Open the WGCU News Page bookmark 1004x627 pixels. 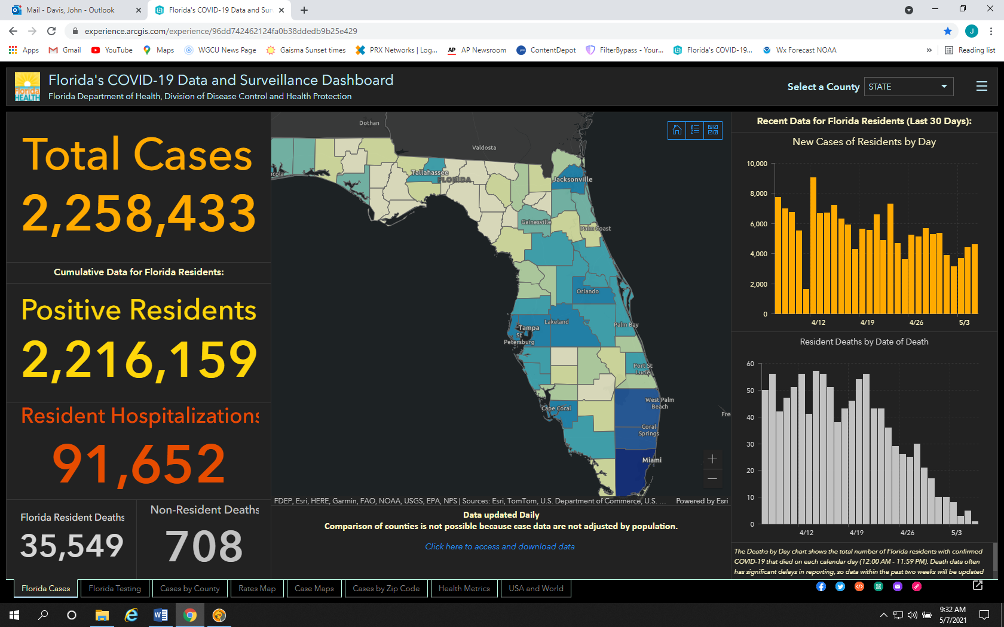(220, 50)
